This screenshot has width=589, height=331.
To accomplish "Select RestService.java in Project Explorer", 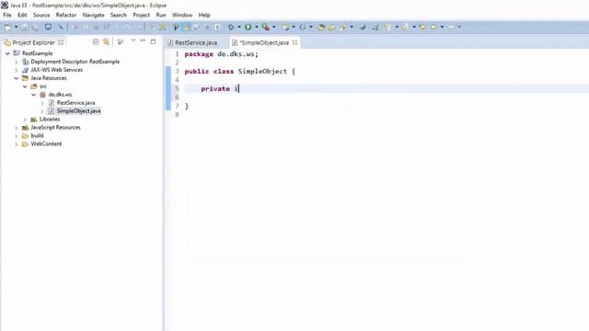I will point(75,103).
